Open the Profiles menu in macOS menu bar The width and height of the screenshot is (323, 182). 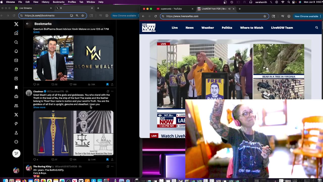pyautogui.click(x=72, y=2)
